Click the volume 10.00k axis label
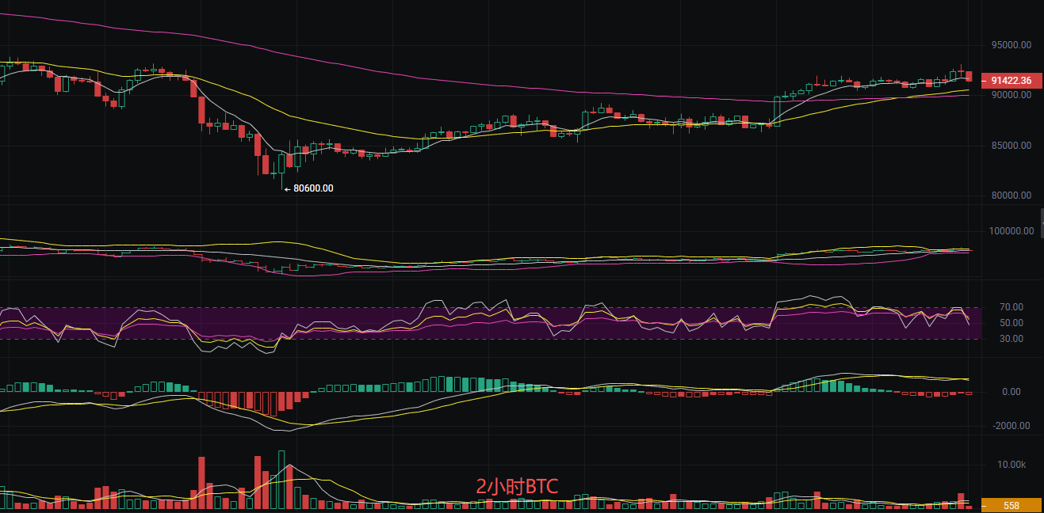 [x=1011, y=464]
